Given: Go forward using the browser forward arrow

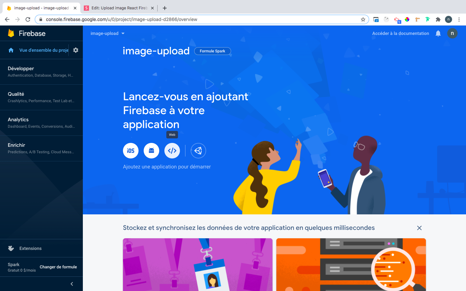Looking at the screenshot, I should (x=17, y=19).
